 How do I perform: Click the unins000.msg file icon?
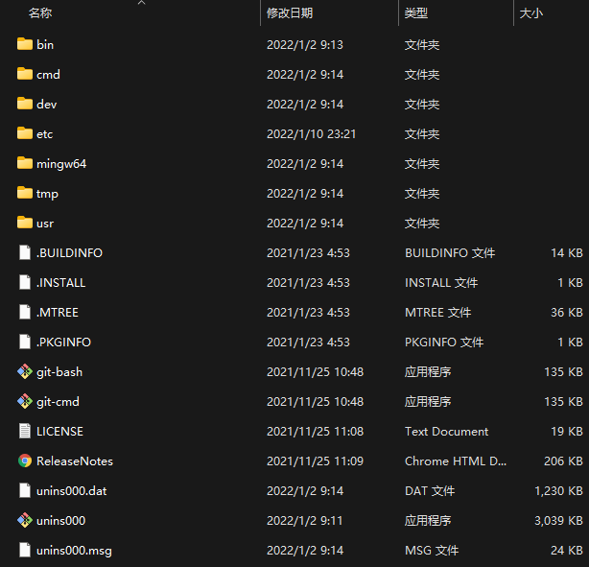[25, 550]
